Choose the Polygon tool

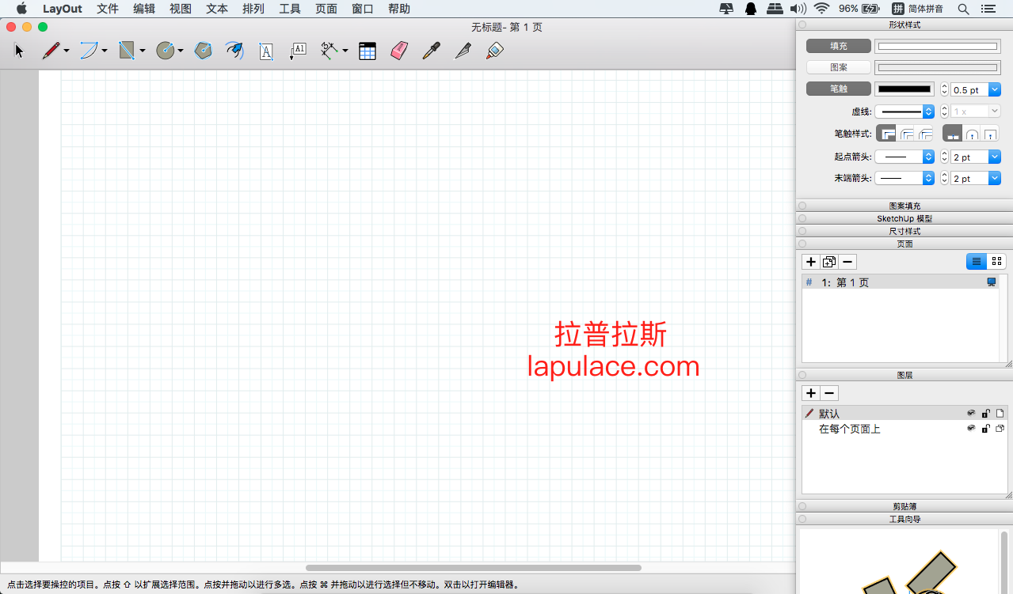click(x=204, y=51)
